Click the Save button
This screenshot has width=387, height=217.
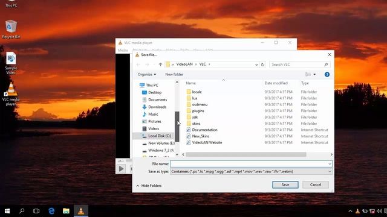(285, 185)
